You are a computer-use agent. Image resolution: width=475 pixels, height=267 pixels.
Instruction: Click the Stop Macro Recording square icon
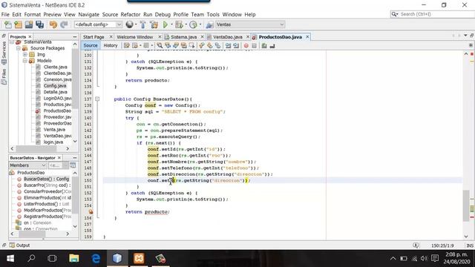click(254, 45)
